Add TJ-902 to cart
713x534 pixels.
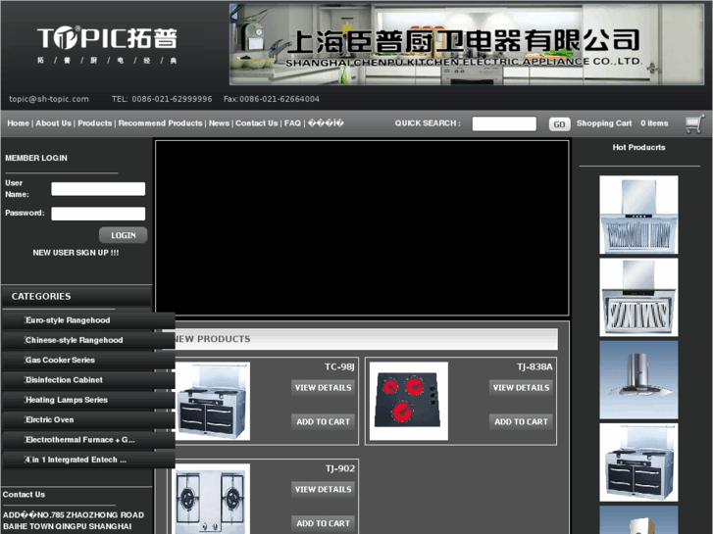(323, 523)
